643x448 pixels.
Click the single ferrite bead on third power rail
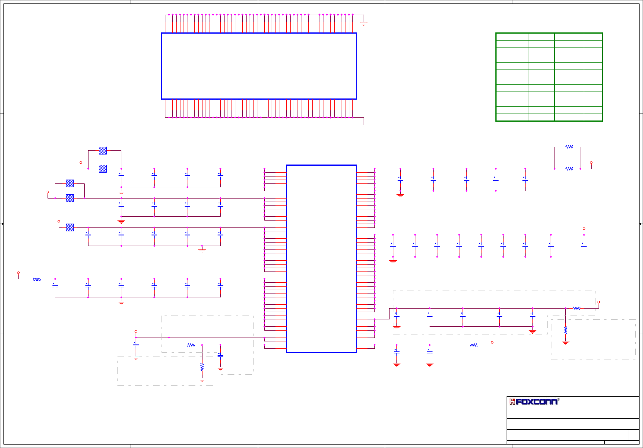point(70,227)
